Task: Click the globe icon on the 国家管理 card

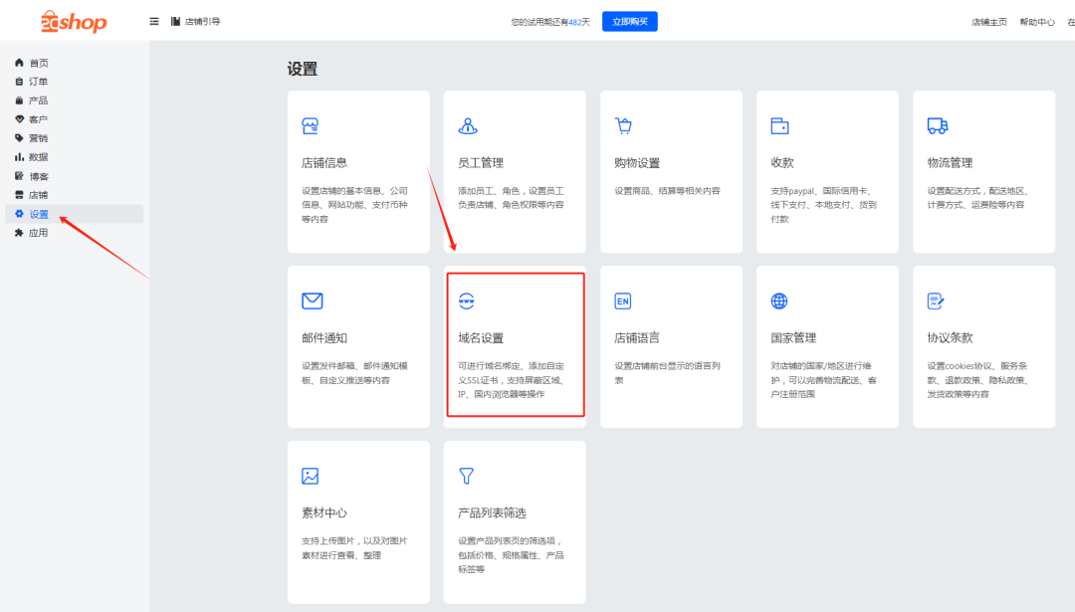Action: (x=777, y=300)
